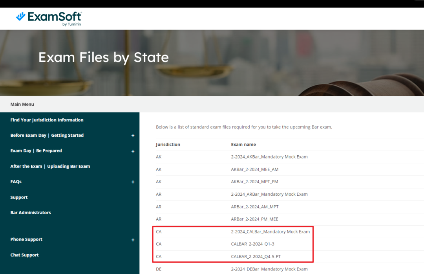Select 2-2024_CALBar_Mandatory Mock Exam

click(x=270, y=232)
